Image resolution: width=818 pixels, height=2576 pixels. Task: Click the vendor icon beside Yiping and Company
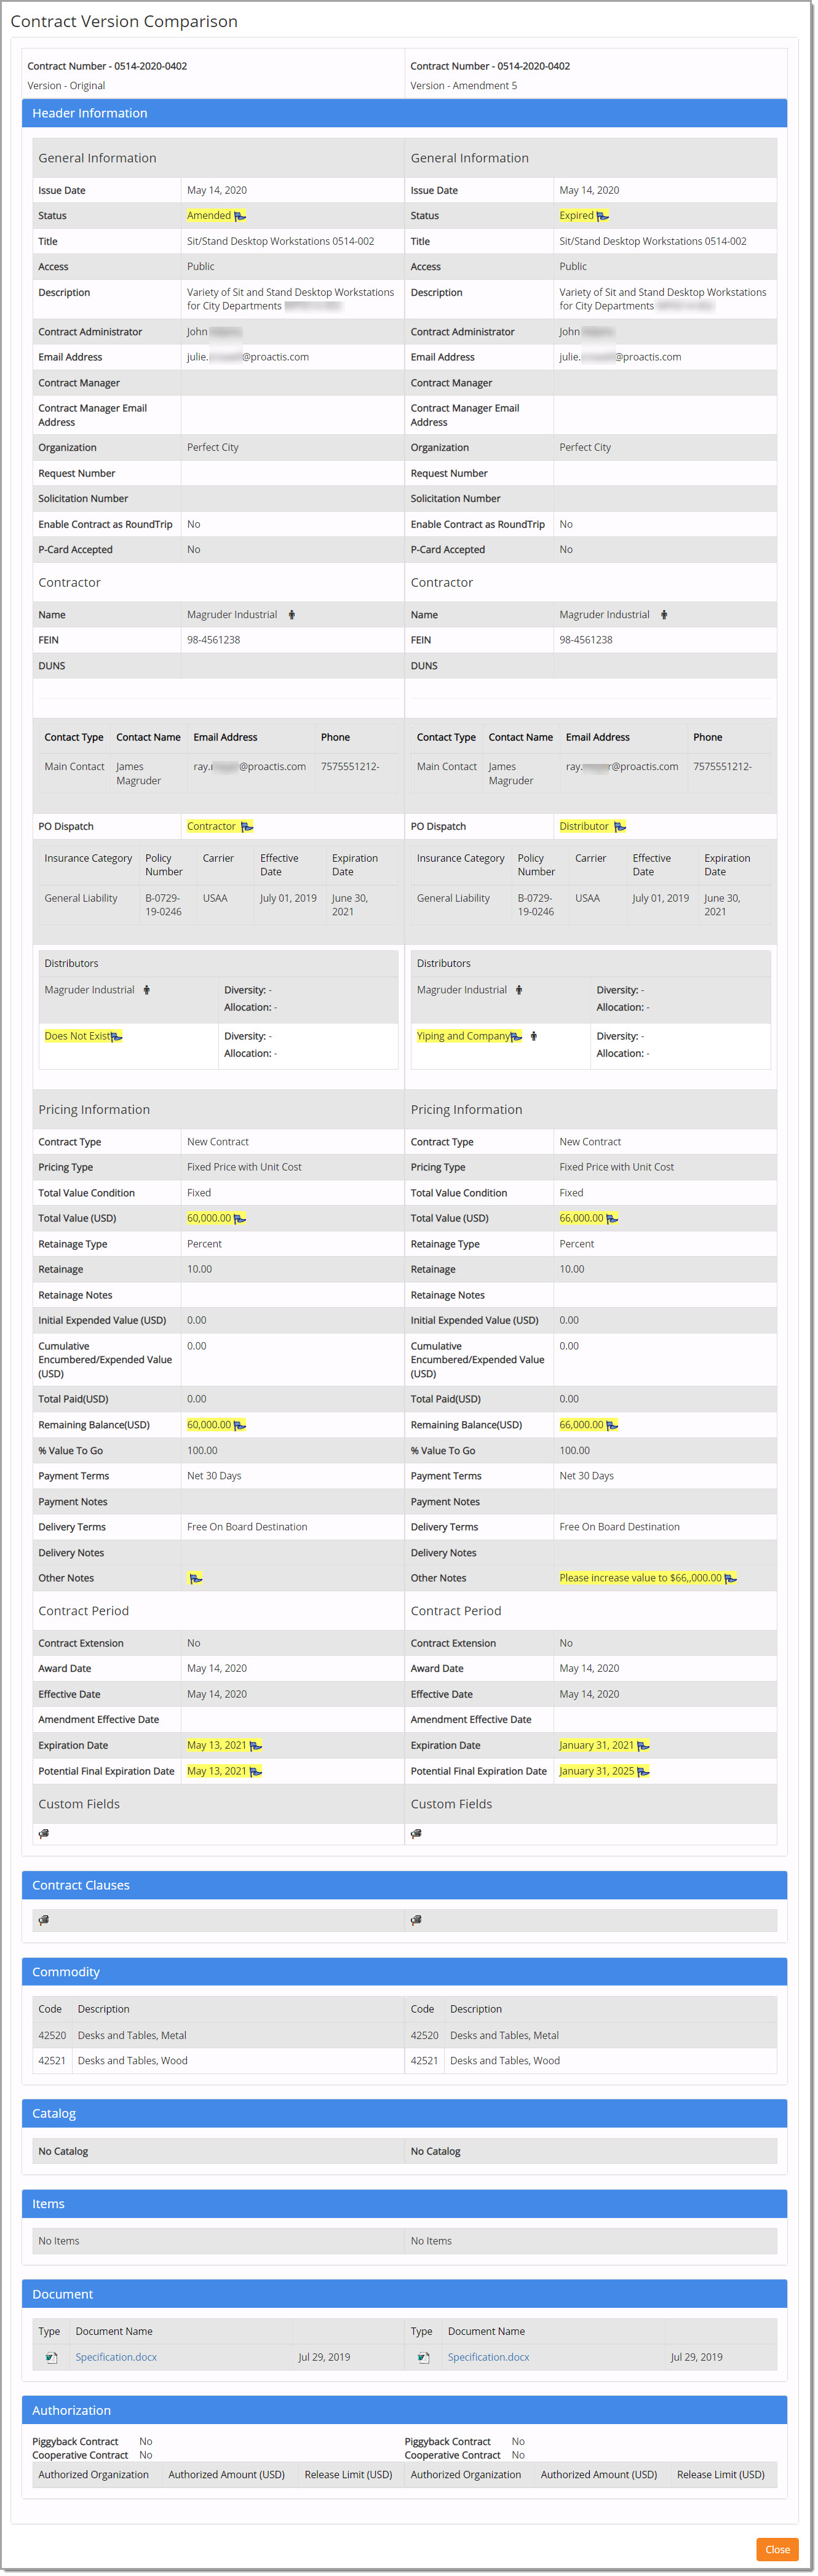[534, 1036]
